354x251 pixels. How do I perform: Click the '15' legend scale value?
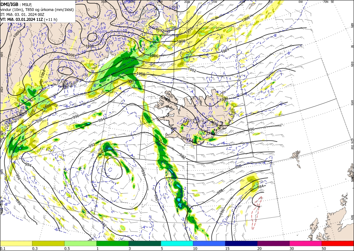tap(227, 249)
